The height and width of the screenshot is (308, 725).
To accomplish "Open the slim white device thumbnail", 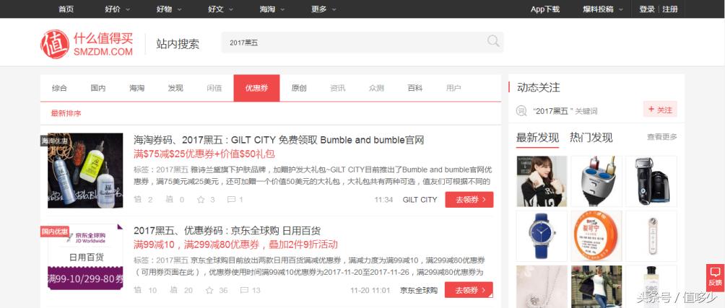I will (x=651, y=235).
